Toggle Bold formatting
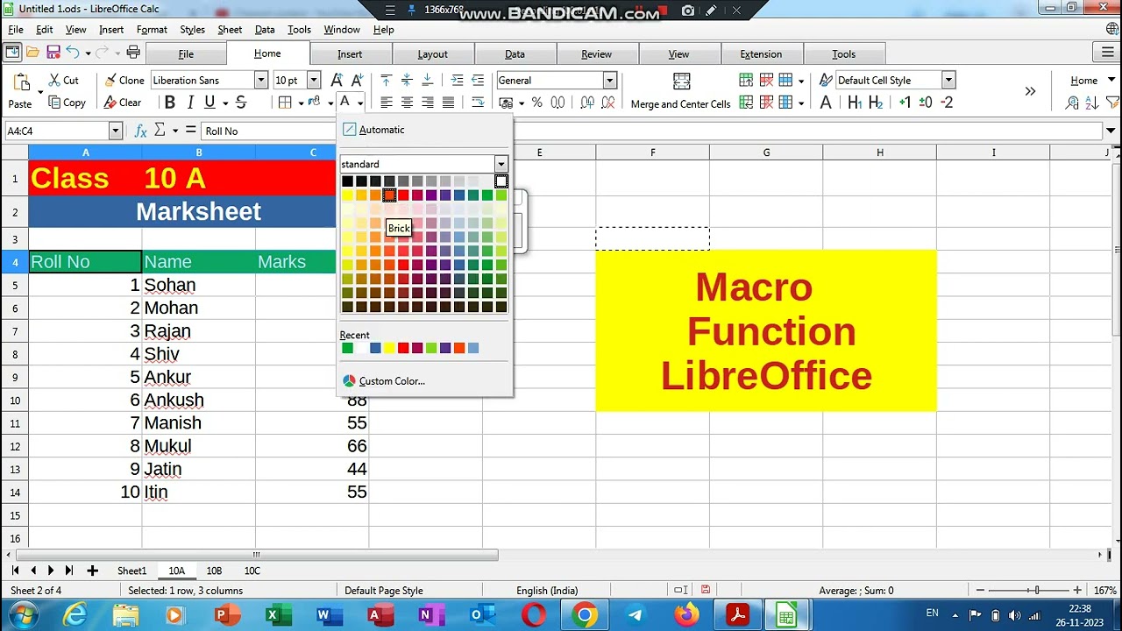The image size is (1122, 631). tap(170, 103)
